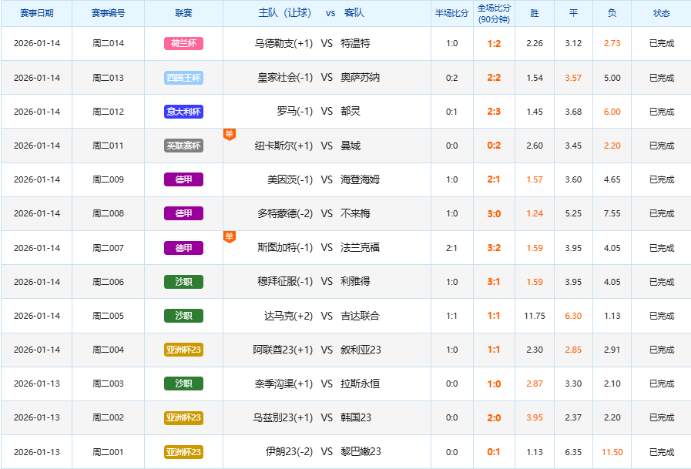Viewport: 691px width, 469px height.
Task: Click the 状态 column header
Action: 661,14
